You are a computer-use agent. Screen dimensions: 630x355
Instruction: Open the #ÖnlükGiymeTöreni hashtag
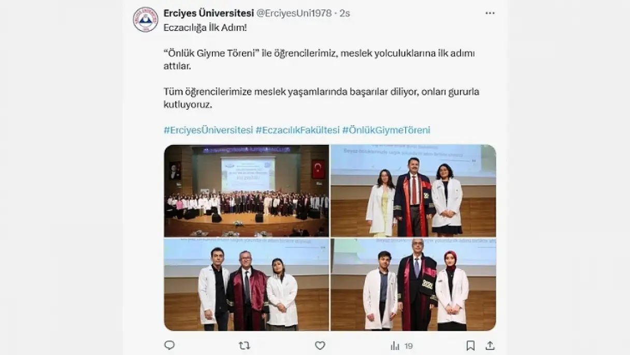pyautogui.click(x=386, y=130)
